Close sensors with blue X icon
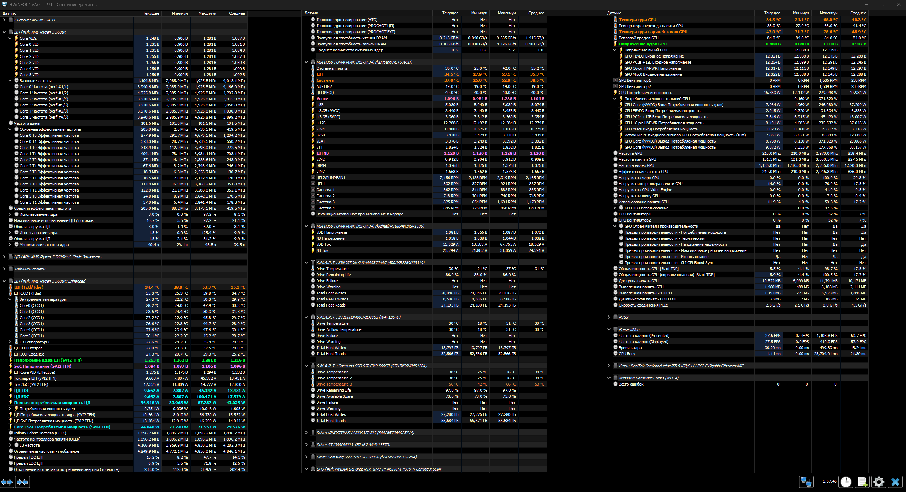Screen dimensions: 906x492 (x=895, y=482)
